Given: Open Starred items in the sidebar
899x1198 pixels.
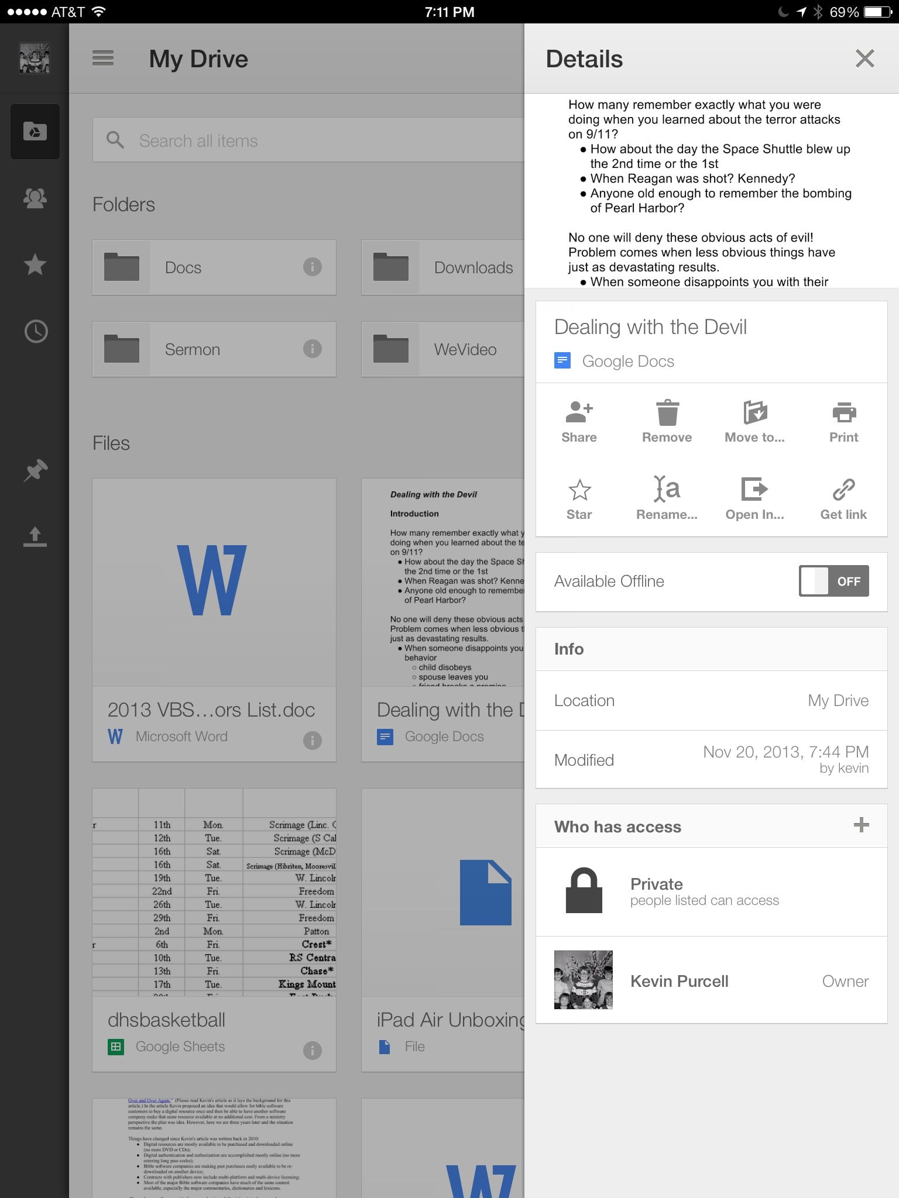Looking at the screenshot, I should click(x=35, y=264).
